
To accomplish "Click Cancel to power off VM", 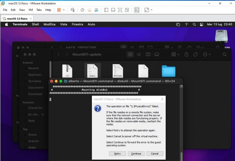I will click(x=155, y=154).
